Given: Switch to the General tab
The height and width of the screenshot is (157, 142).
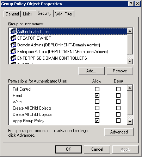Looking at the screenshot, I should [x=12, y=14].
